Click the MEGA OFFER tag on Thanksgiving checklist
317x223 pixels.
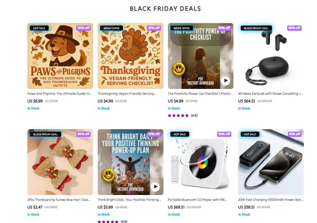tap(112, 28)
